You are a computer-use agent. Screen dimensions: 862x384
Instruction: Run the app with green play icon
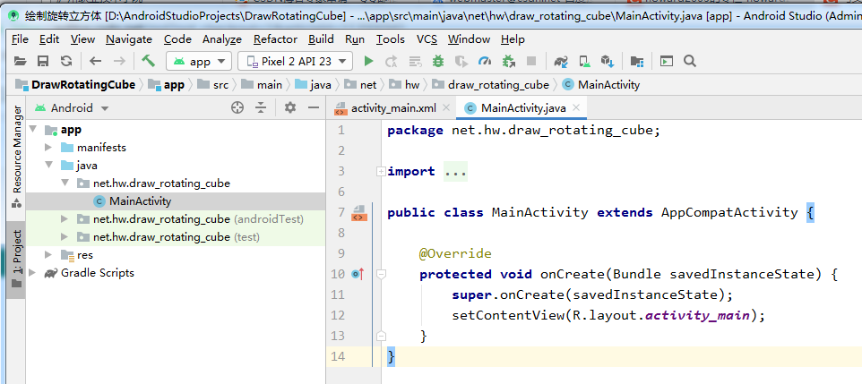pos(369,61)
